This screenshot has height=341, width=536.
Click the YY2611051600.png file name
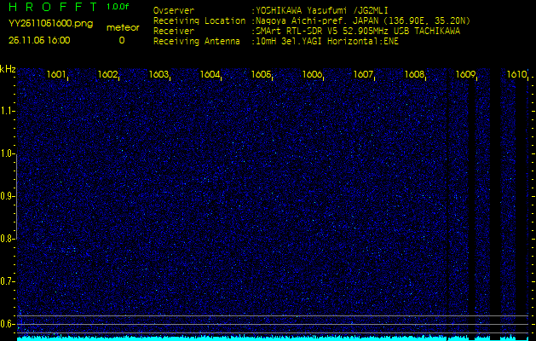pos(51,24)
